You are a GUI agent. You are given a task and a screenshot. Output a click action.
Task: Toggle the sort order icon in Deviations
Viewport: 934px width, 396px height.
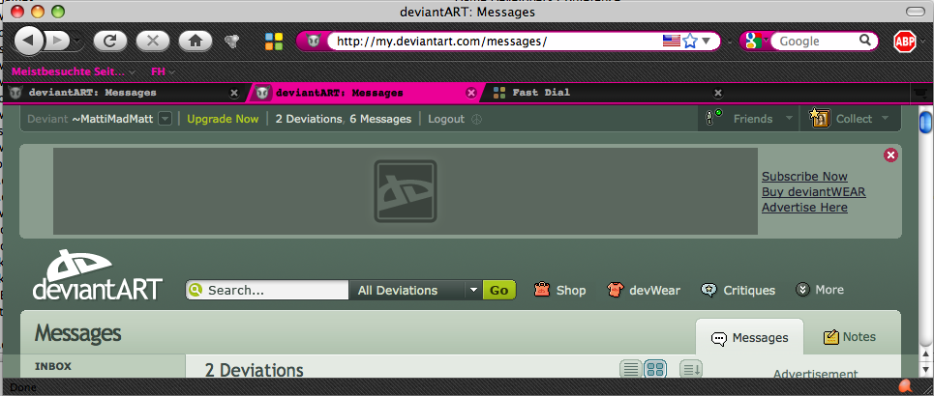(691, 369)
